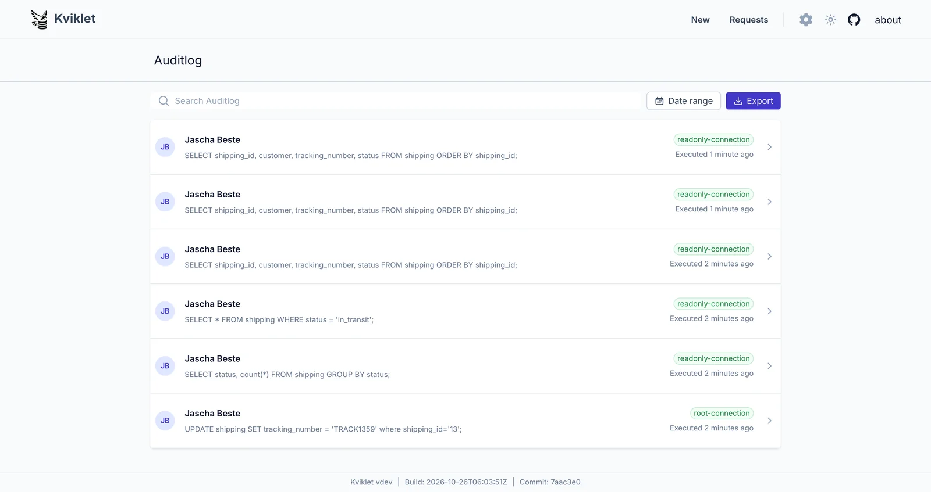
Task: Open the New menu item
Action: coord(700,20)
